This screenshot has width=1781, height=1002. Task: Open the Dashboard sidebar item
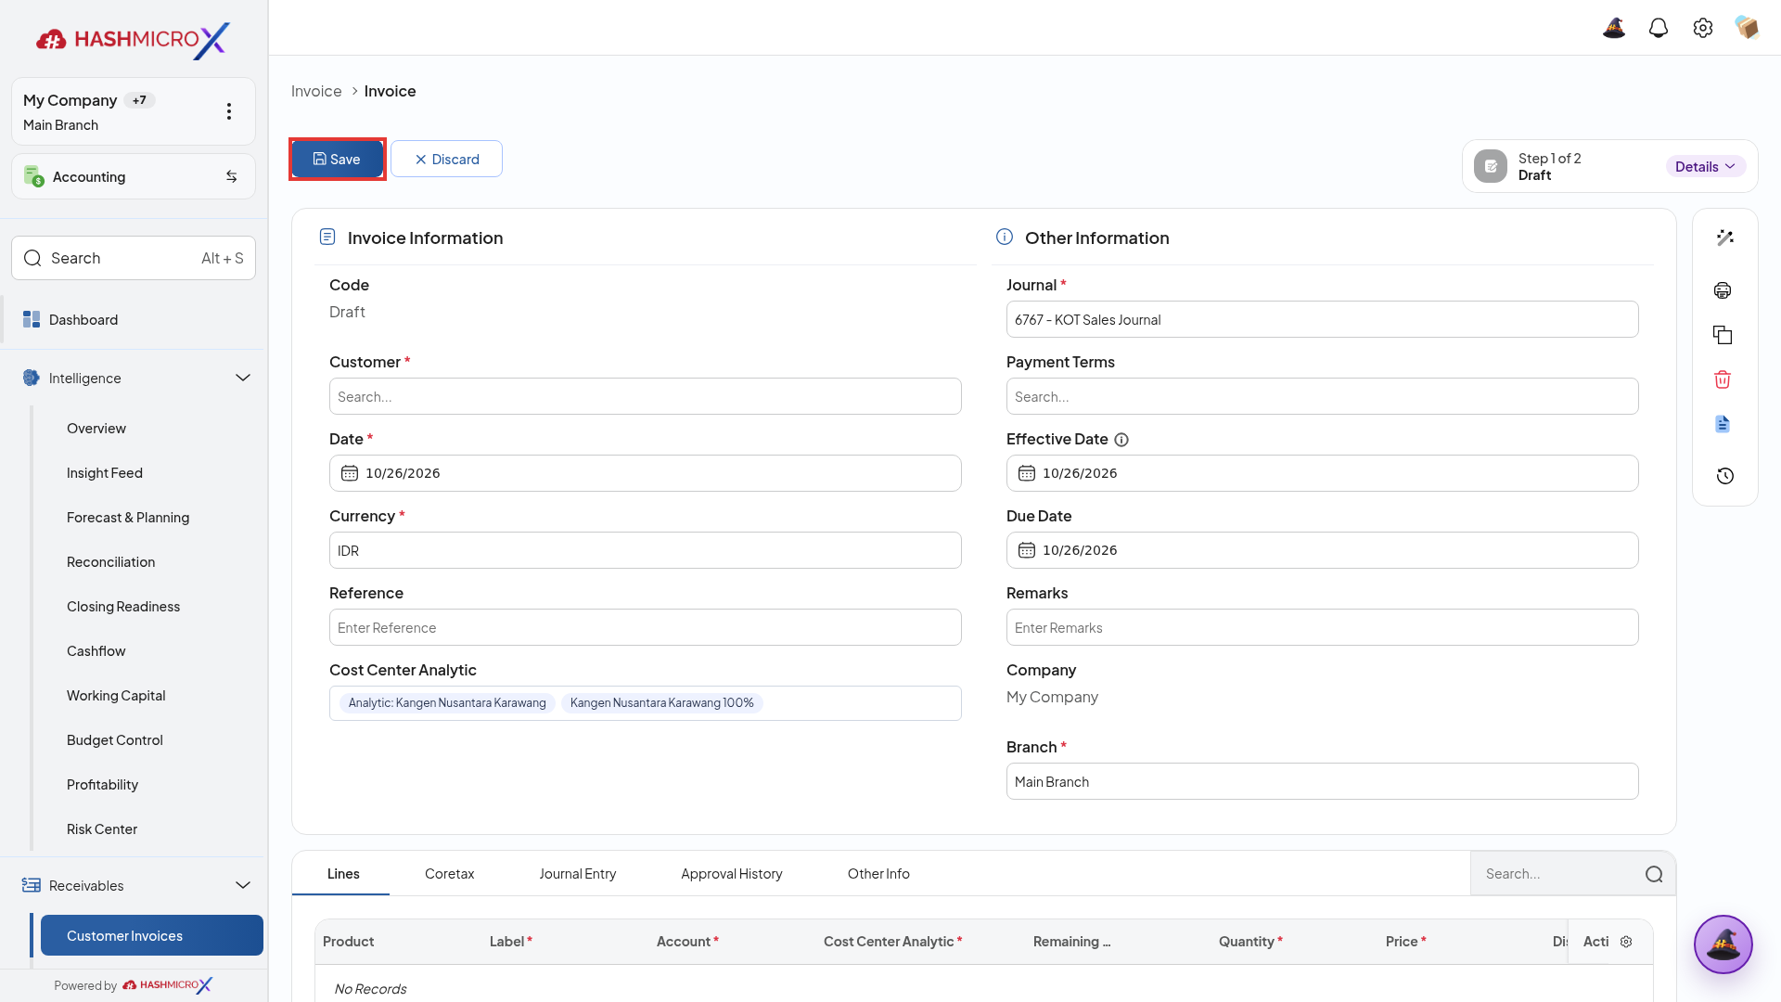pos(134,319)
